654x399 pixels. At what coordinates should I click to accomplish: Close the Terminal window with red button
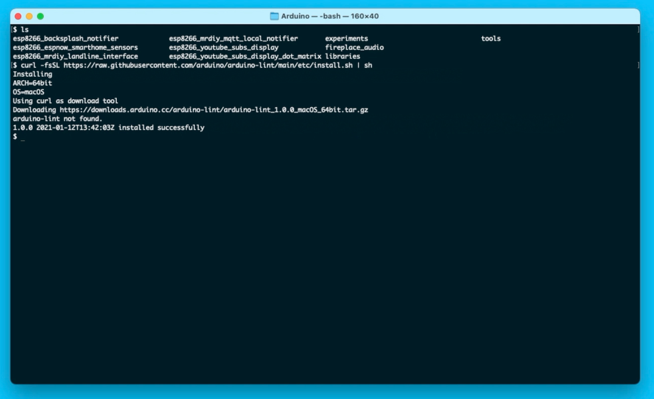pyautogui.click(x=18, y=16)
